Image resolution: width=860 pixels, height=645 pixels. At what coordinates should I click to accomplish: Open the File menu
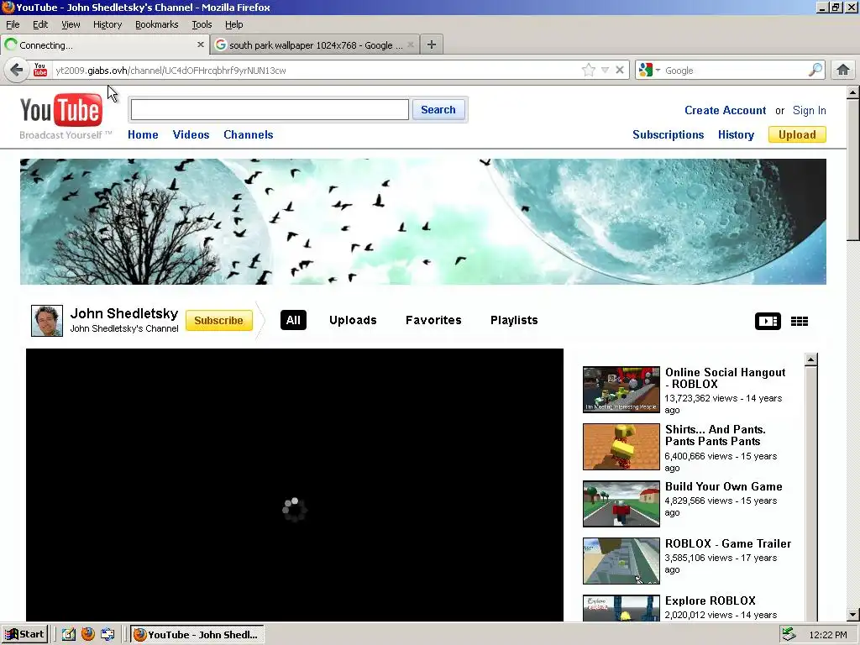13,24
